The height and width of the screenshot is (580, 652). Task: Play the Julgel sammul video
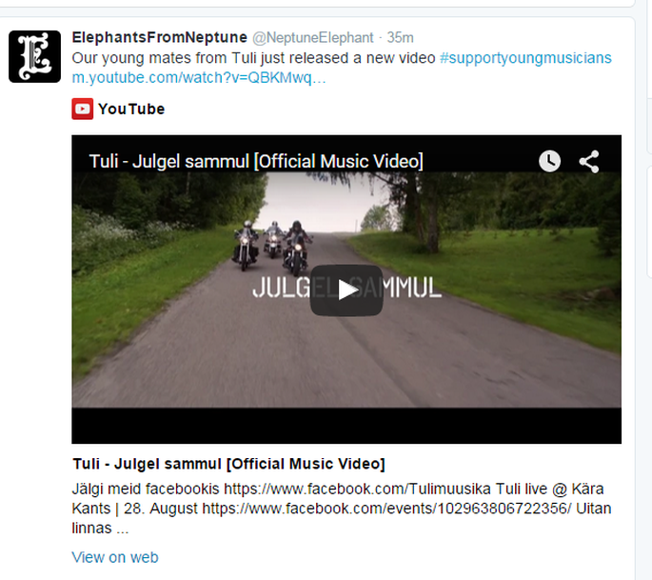tap(346, 290)
